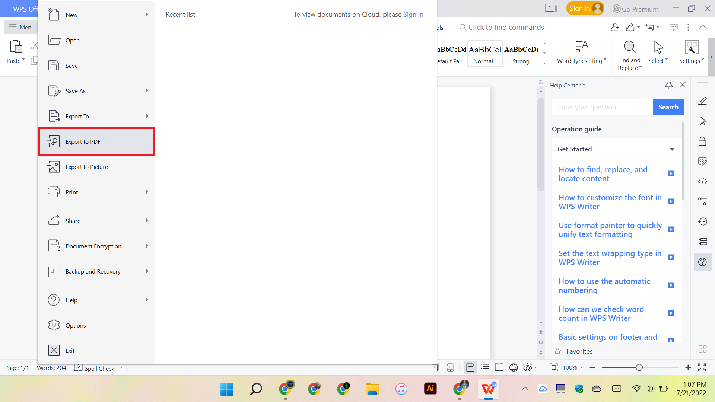The width and height of the screenshot is (715, 402).
Task: Open the Sign in link for Cloud documents
Action: (x=413, y=15)
